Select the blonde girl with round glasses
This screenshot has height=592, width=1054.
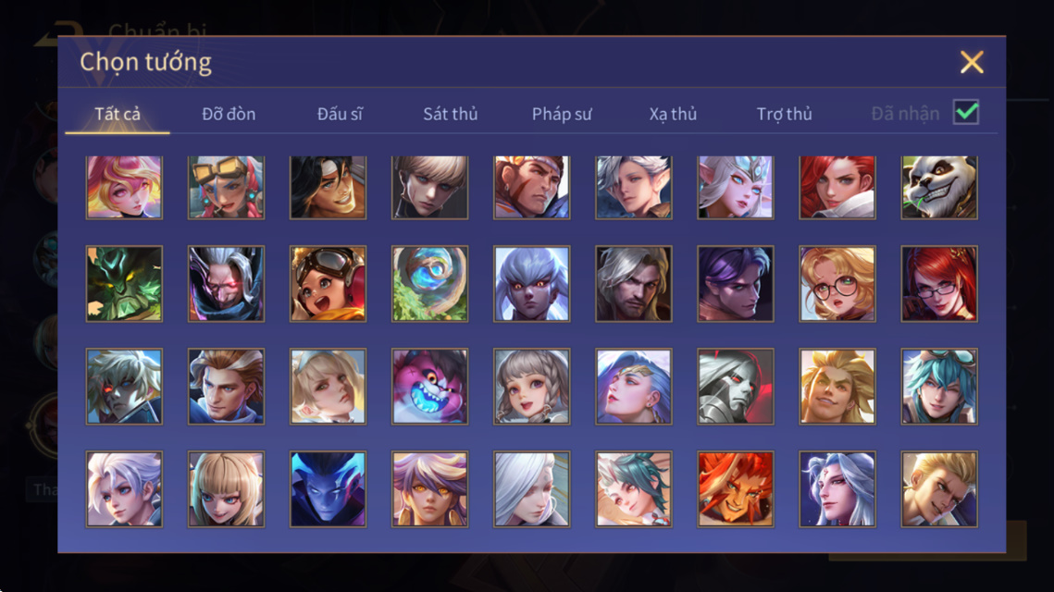[x=837, y=284]
